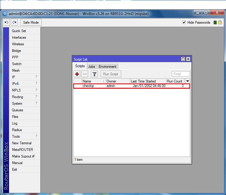Expand the Routing submenu
The width and height of the screenshot is (226, 195).
pos(25,97)
